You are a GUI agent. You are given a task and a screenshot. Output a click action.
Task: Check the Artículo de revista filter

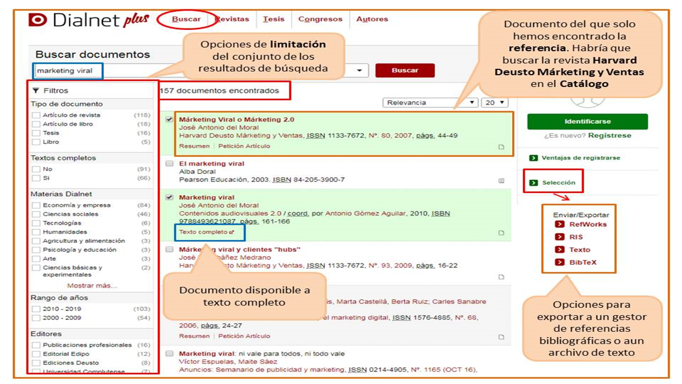(36, 115)
